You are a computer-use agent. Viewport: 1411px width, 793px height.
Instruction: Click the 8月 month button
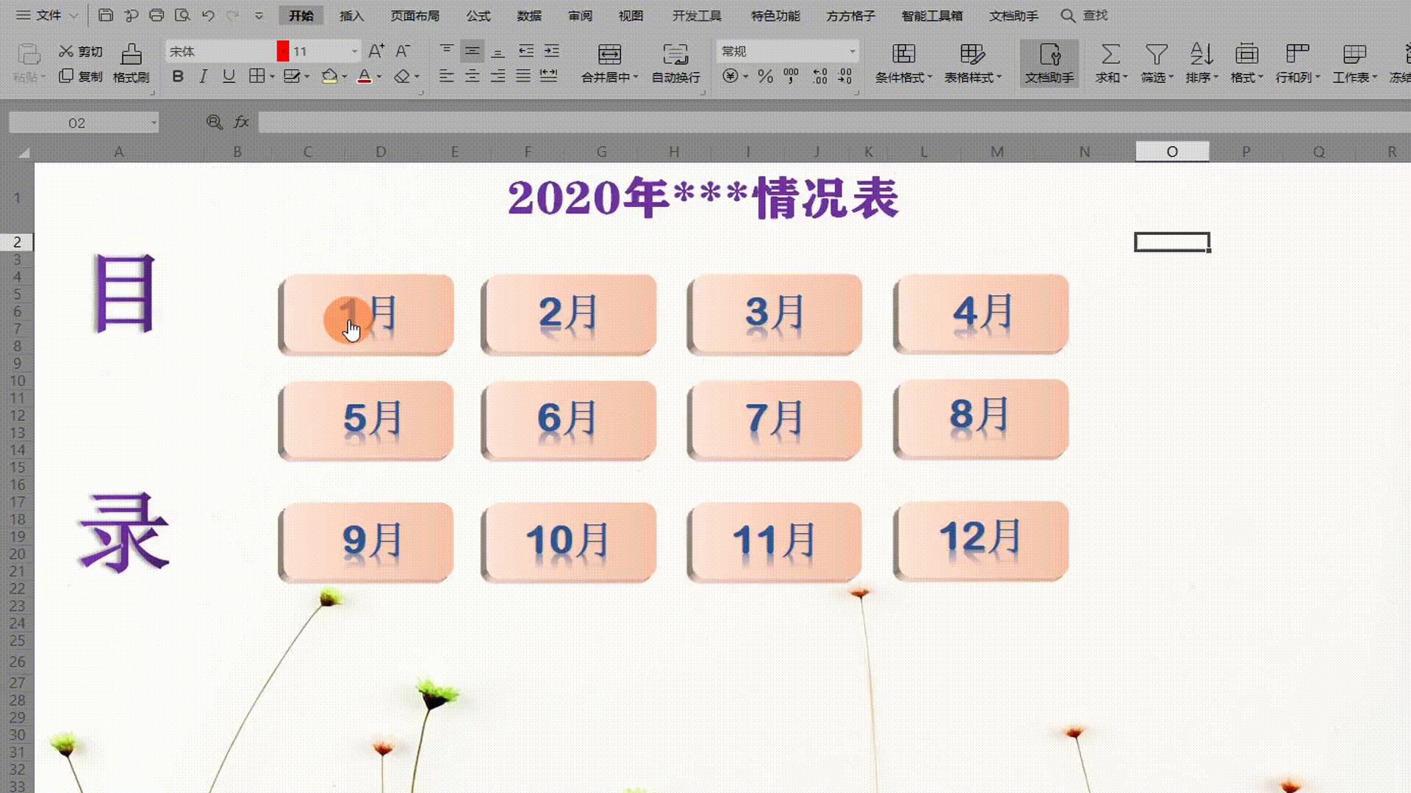[x=980, y=419]
